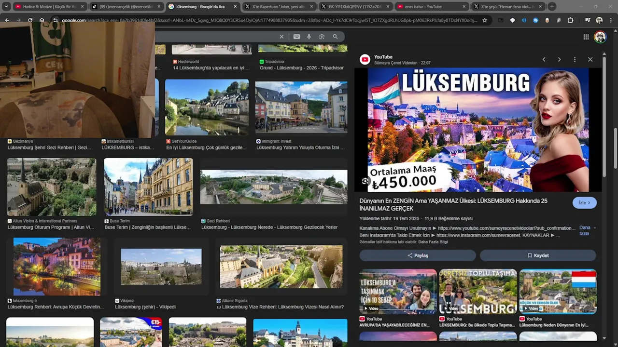
Task: Open the Tripadvisor 'Grund - Lüksemburg' link
Action: (x=302, y=68)
